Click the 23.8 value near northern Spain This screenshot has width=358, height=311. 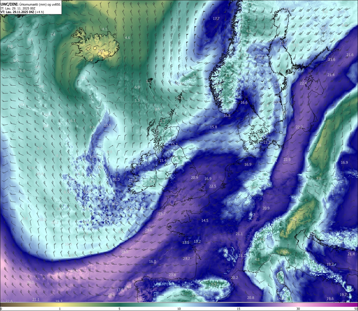click(x=172, y=275)
